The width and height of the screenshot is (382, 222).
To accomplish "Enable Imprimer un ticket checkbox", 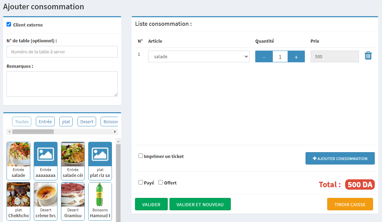I will (141, 156).
